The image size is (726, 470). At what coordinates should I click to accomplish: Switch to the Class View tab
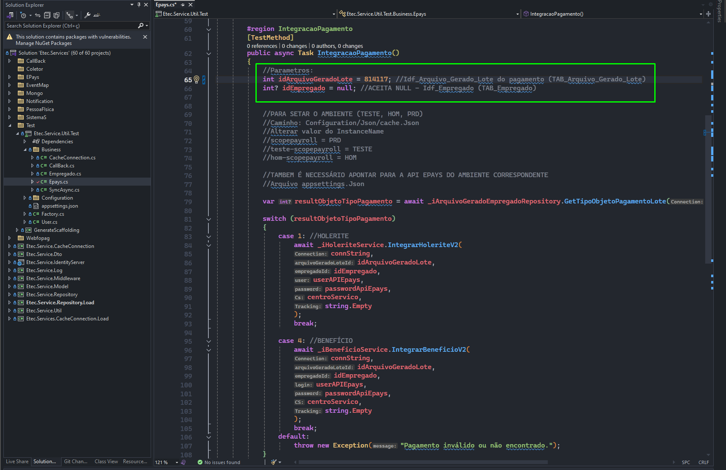point(106,462)
